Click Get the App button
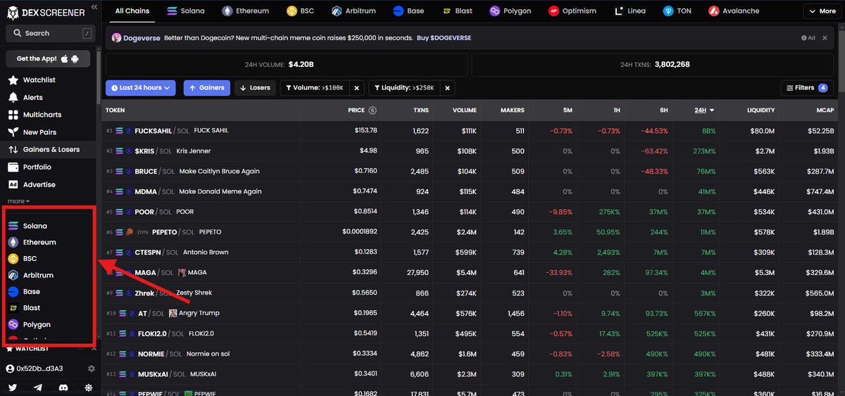 (48, 58)
